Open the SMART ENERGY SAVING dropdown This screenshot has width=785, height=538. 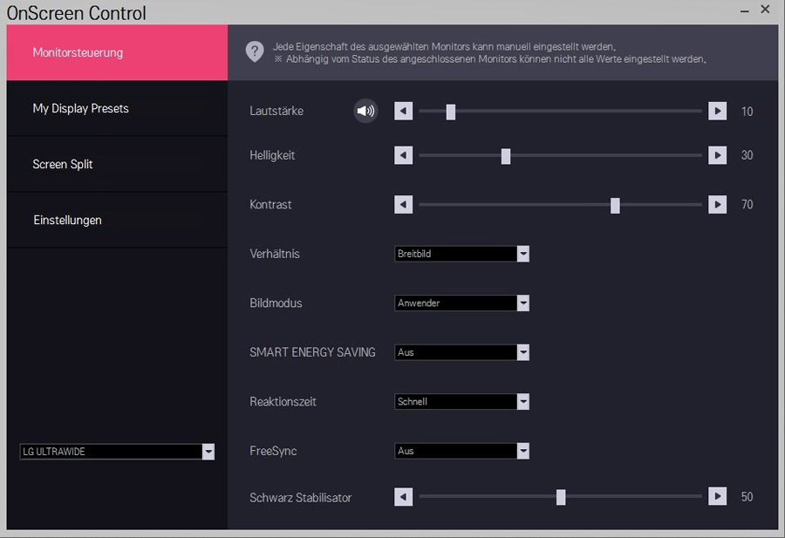(x=461, y=352)
